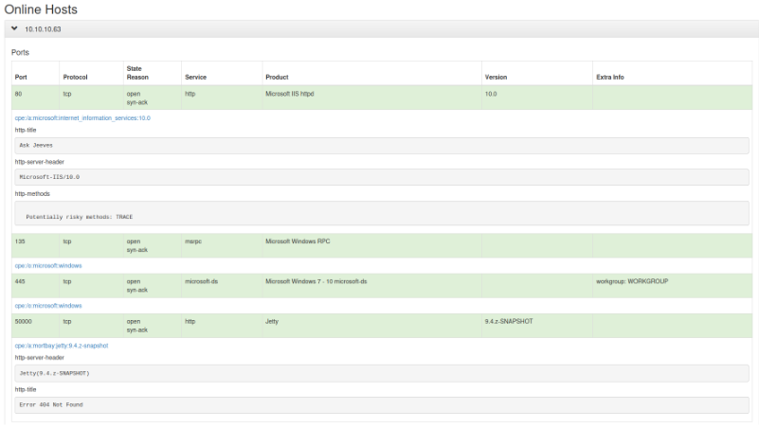Click the 'Microsoft-IIS/10.0' server header output box
Viewport: 759px width, 428px height.
point(379,177)
